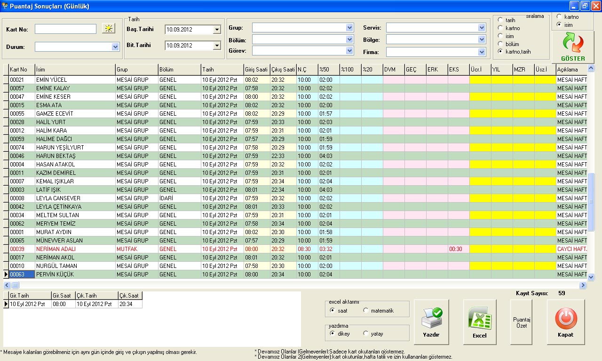Expand the Grup combo box
Viewport: 602px width, 361px height.
click(x=349, y=27)
